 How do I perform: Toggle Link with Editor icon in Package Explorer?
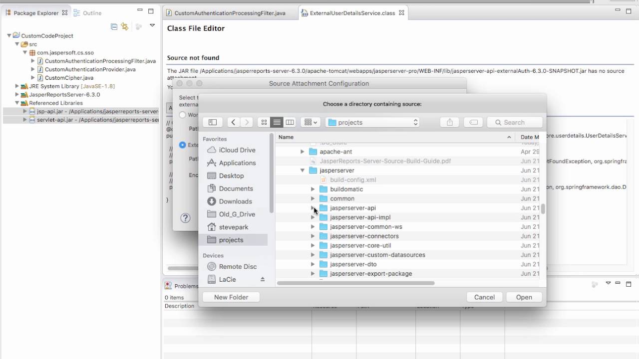(x=125, y=26)
